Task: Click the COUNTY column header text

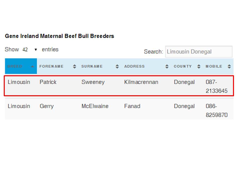Action: pos(183,66)
